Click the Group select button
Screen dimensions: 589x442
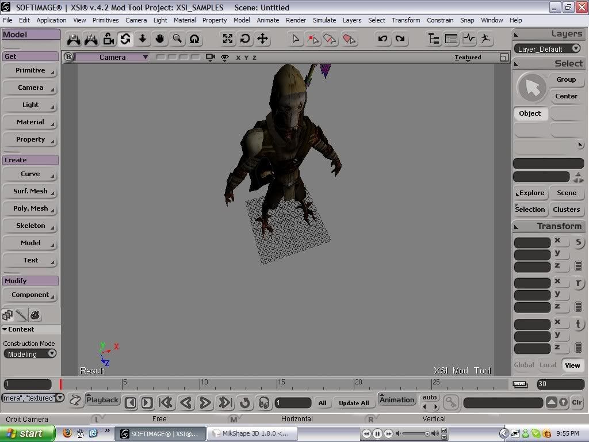tap(566, 79)
